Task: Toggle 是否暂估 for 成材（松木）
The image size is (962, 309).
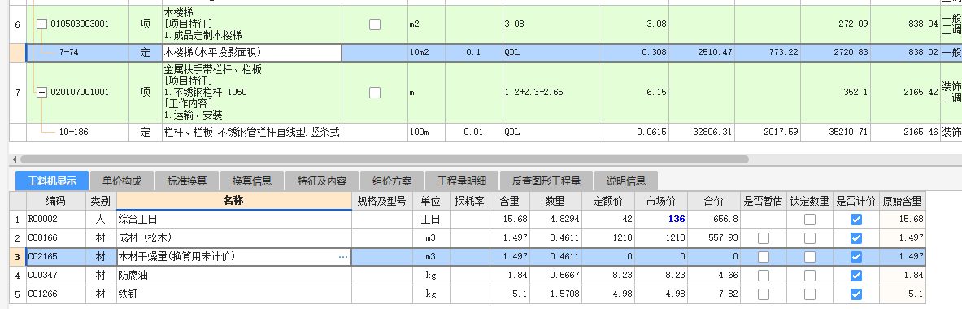Action: tap(764, 238)
